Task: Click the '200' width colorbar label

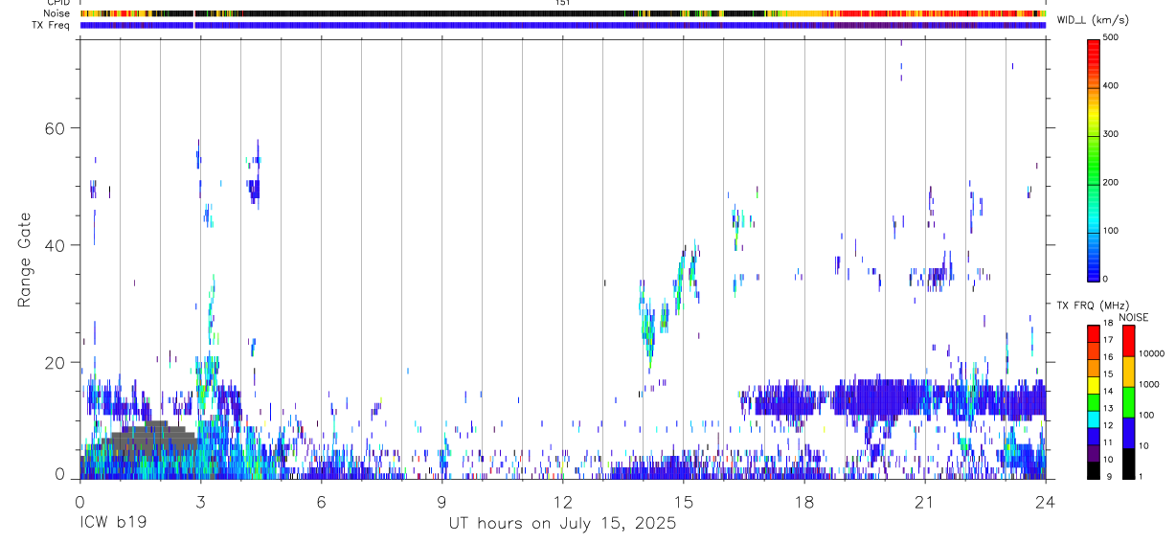Action: coord(1111,182)
